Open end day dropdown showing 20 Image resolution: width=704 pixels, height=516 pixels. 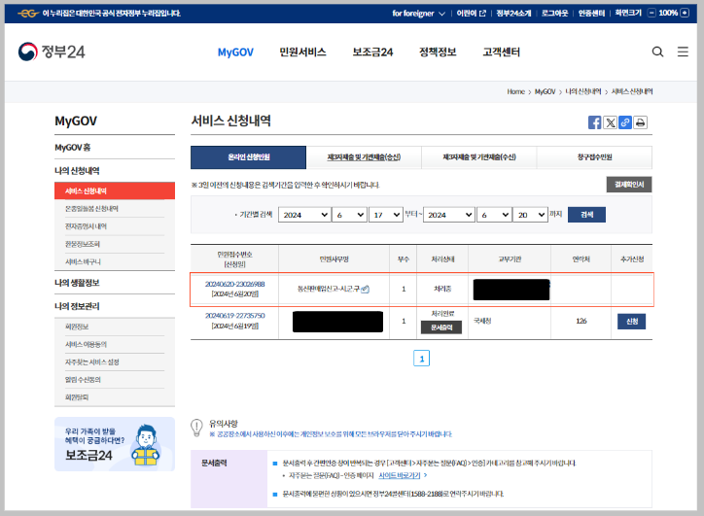[x=530, y=215]
